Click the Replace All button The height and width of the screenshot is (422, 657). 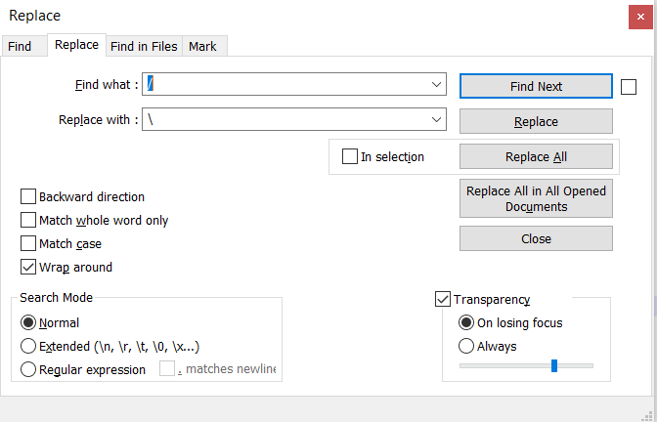536,157
